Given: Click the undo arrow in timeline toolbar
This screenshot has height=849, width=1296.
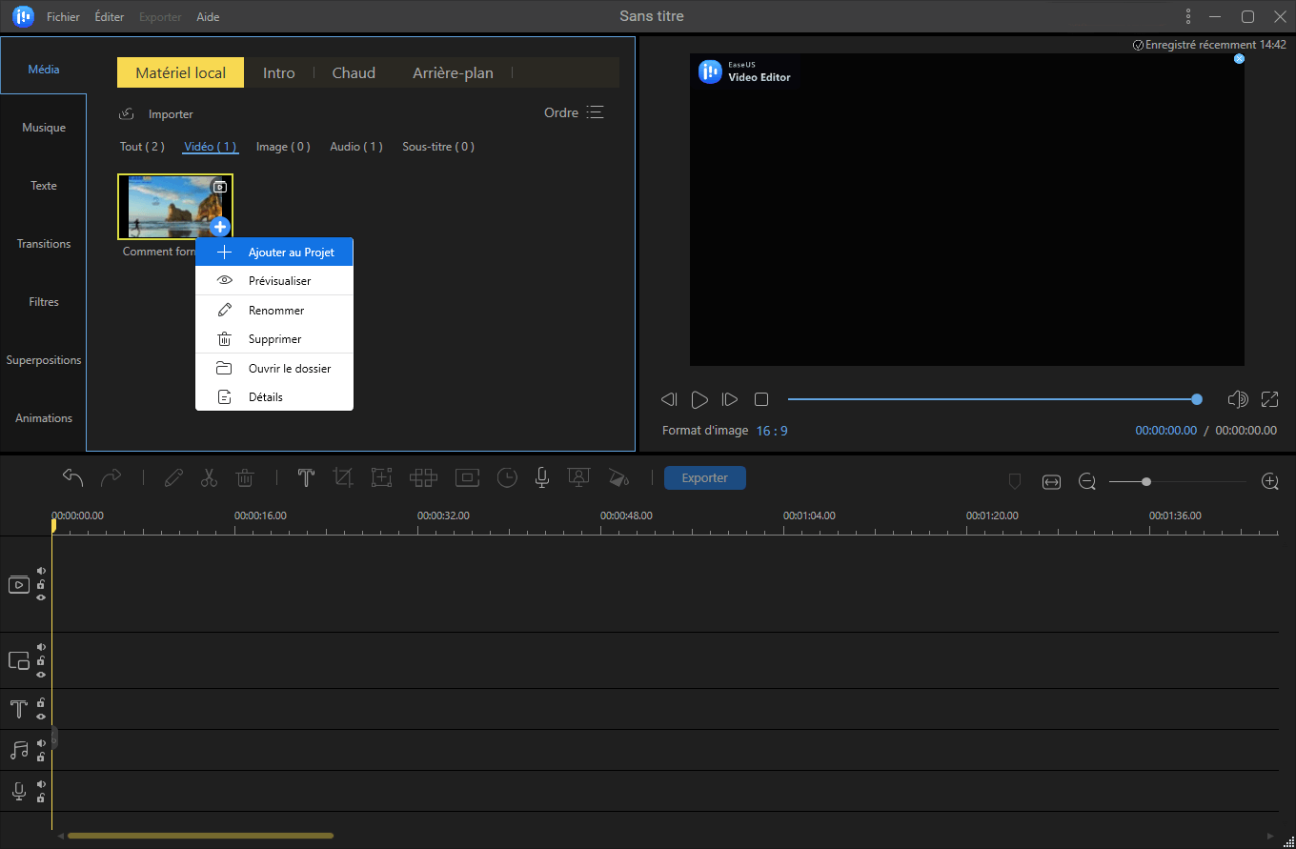Looking at the screenshot, I should tap(72, 478).
